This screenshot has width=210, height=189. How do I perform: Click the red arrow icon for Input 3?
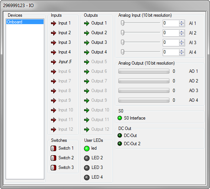pyautogui.click(x=54, y=43)
